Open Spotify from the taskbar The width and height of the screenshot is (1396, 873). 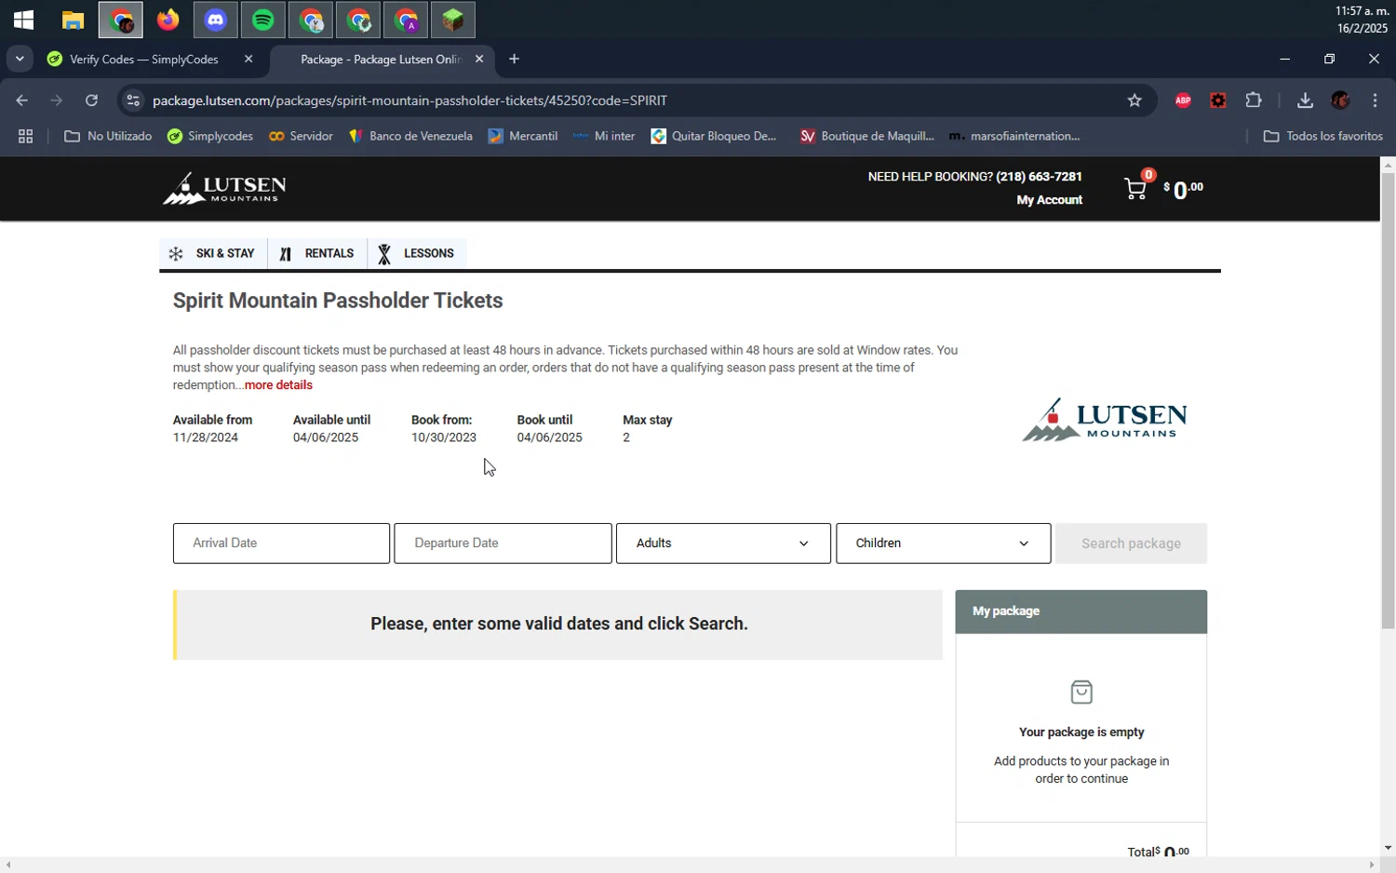click(x=263, y=20)
